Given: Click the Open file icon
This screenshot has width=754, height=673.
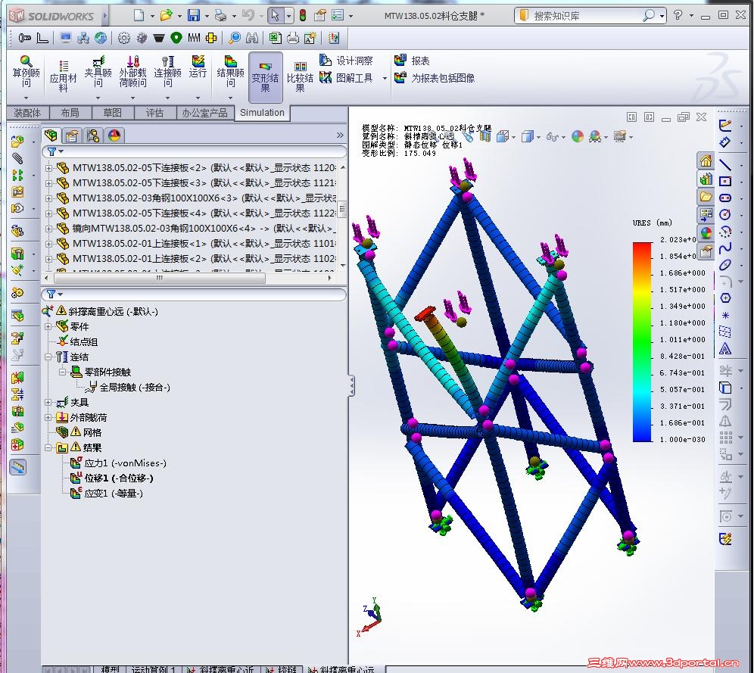Looking at the screenshot, I should (x=167, y=15).
